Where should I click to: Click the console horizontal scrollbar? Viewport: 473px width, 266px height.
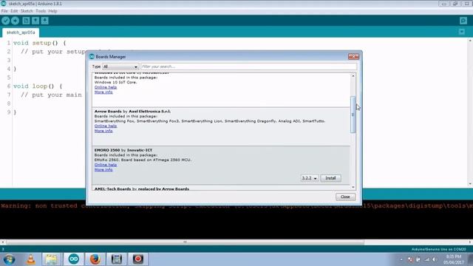185,242
